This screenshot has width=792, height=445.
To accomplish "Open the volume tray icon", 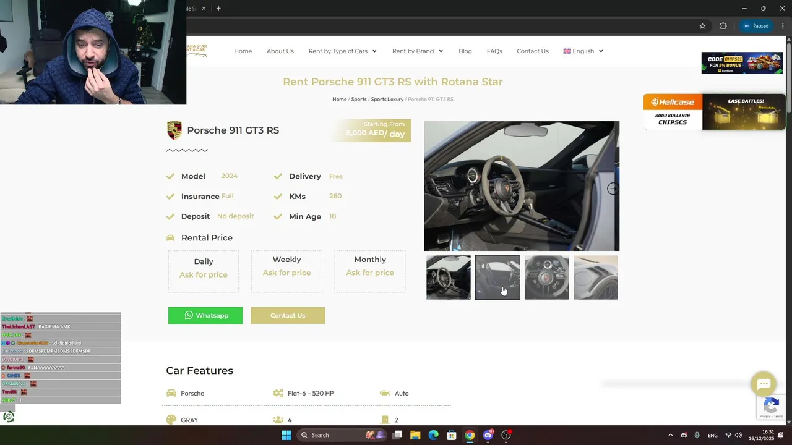I will coord(738,435).
